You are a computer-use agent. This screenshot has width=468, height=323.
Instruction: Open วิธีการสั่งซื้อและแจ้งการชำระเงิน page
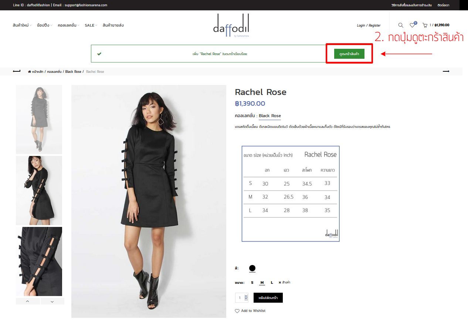(411, 5)
